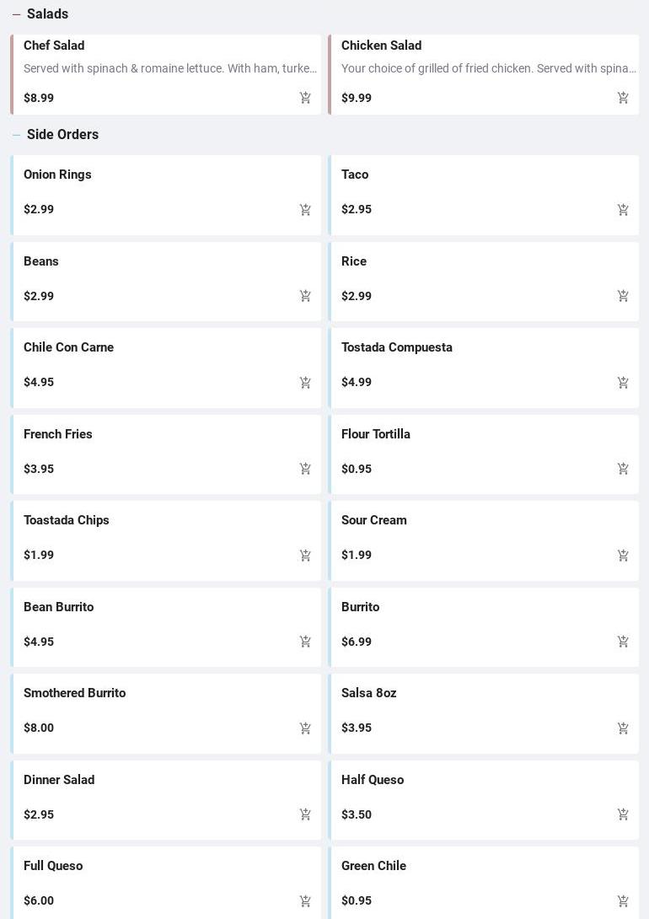This screenshot has width=649, height=919.
Task: Collapse the Salads section
Action: (x=16, y=14)
